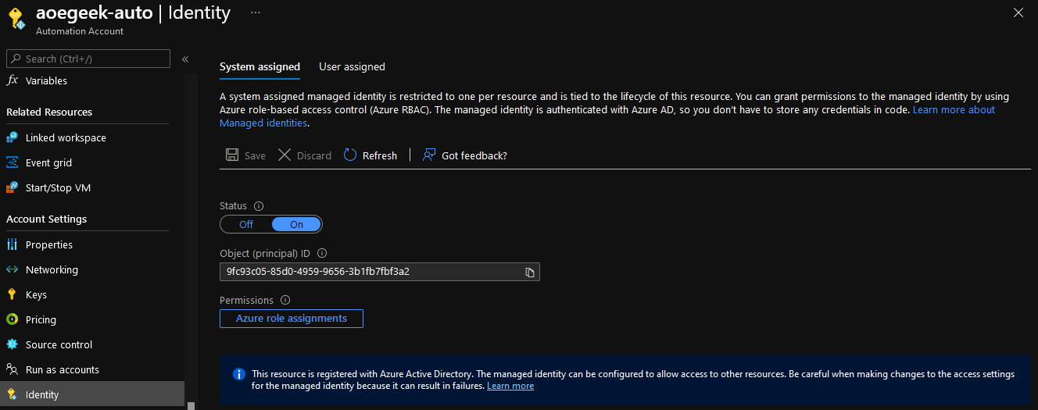Click the Keys key icon

12,294
